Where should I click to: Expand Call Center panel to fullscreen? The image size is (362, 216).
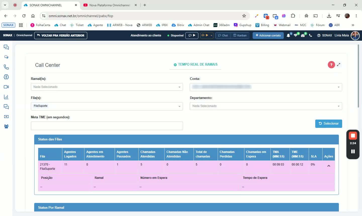click(x=339, y=65)
